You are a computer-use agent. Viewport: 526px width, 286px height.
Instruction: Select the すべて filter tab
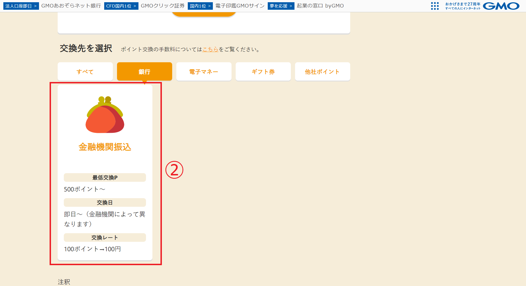point(85,71)
